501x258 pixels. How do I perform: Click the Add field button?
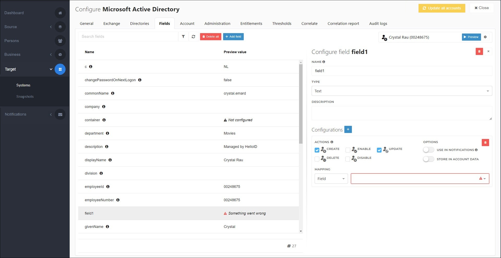click(x=233, y=37)
